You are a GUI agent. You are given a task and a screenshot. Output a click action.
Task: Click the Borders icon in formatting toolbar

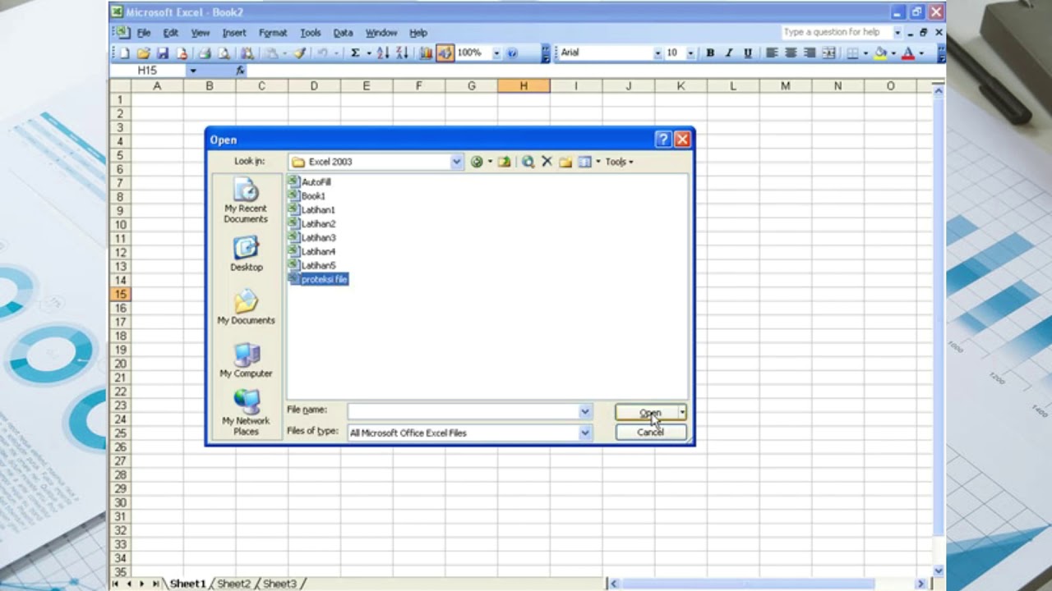coord(852,53)
